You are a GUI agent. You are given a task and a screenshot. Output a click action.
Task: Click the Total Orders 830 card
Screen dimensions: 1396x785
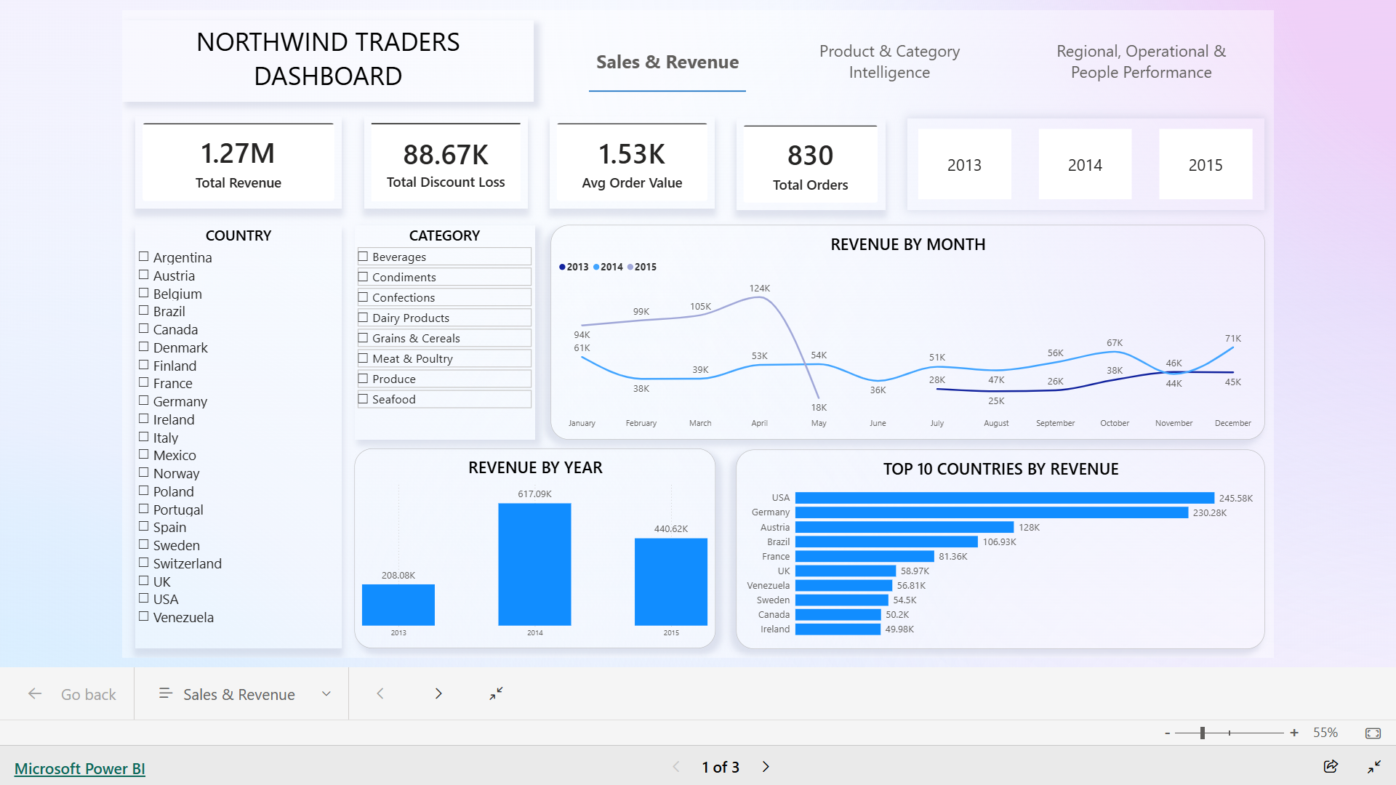[x=811, y=166]
